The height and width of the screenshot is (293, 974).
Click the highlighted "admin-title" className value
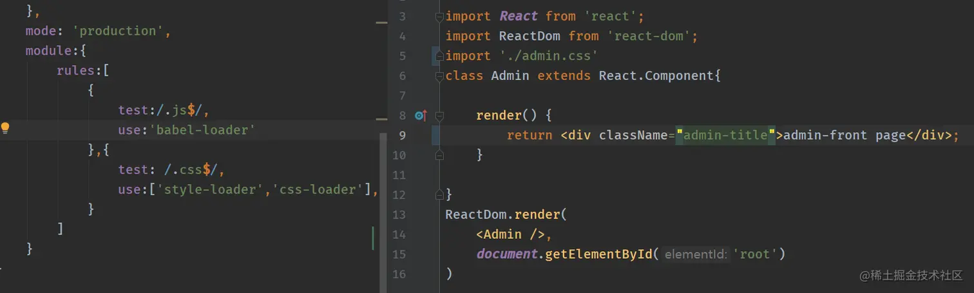[725, 135]
